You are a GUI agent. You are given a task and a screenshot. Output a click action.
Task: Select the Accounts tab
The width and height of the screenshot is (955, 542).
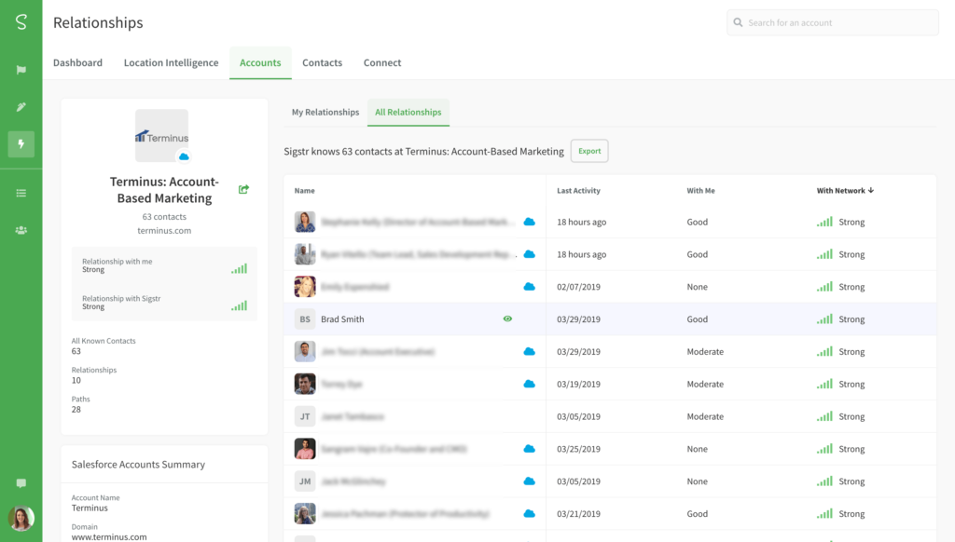[x=260, y=62]
